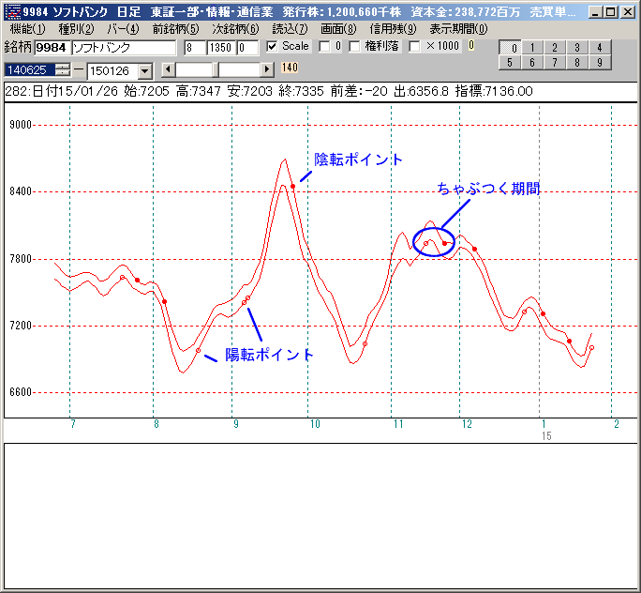The width and height of the screenshot is (641, 593).
Task: Click the application icon in title bar
Action: pos(11,12)
